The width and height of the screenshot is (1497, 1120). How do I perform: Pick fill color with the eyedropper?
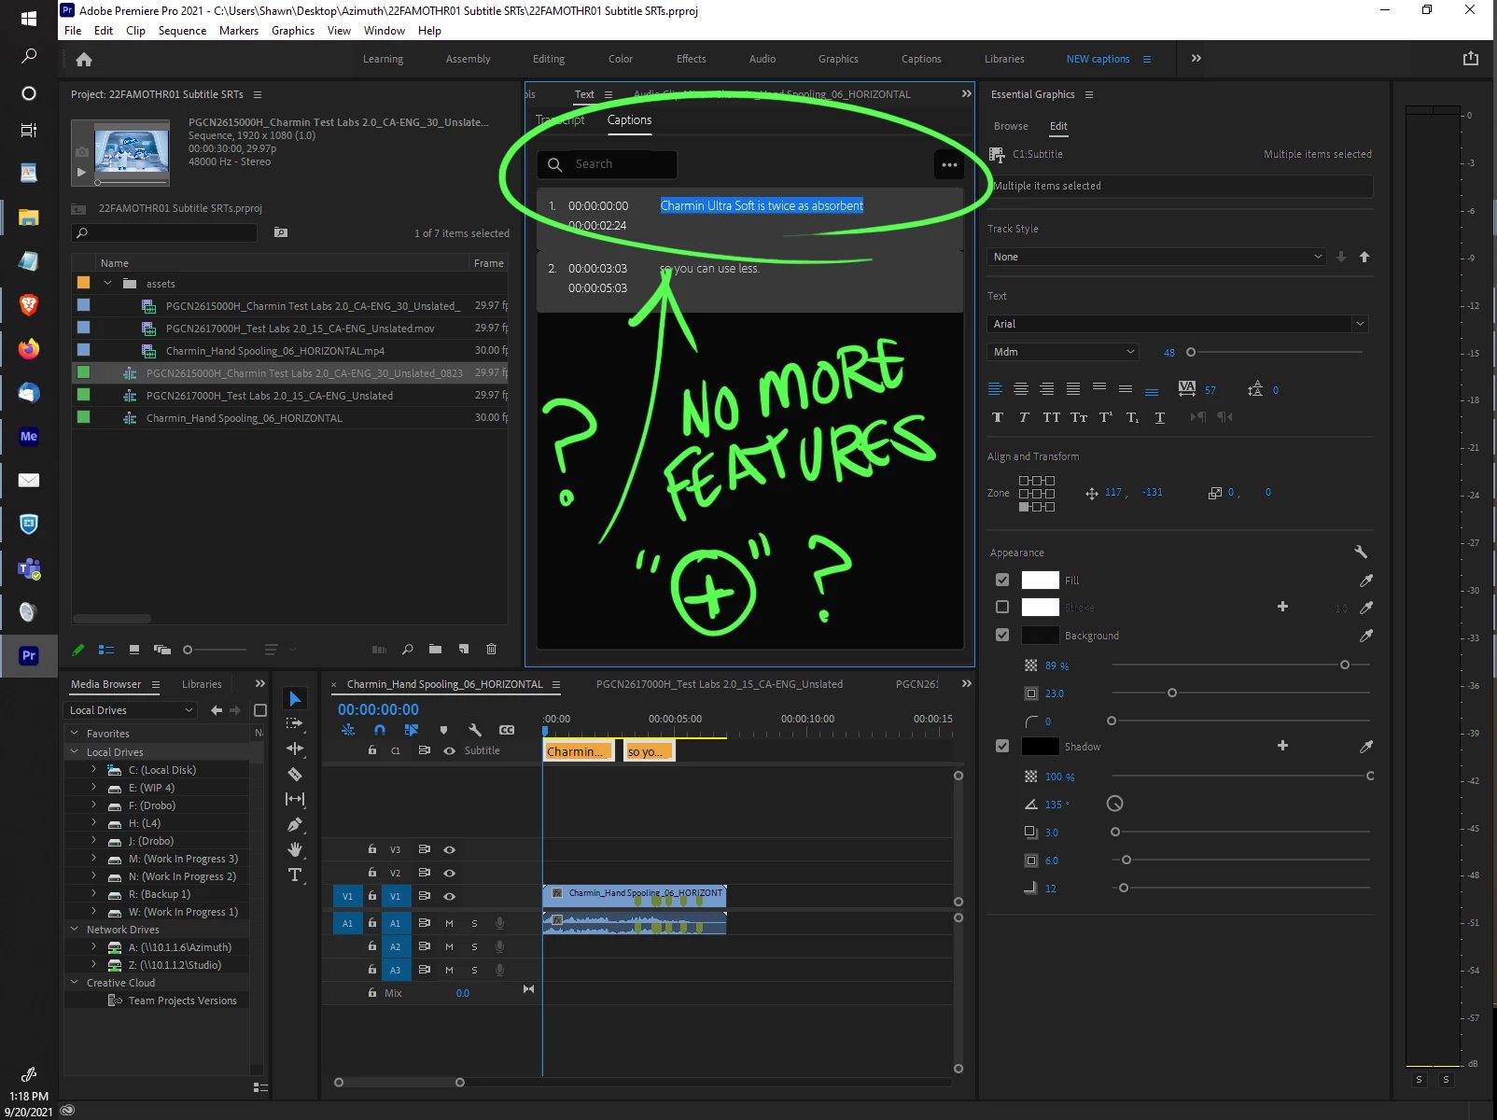tap(1366, 581)
